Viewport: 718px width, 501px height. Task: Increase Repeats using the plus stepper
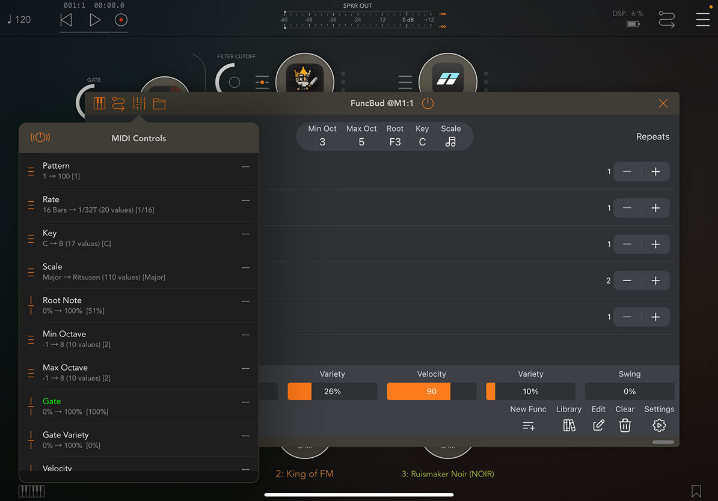(657, 171)
